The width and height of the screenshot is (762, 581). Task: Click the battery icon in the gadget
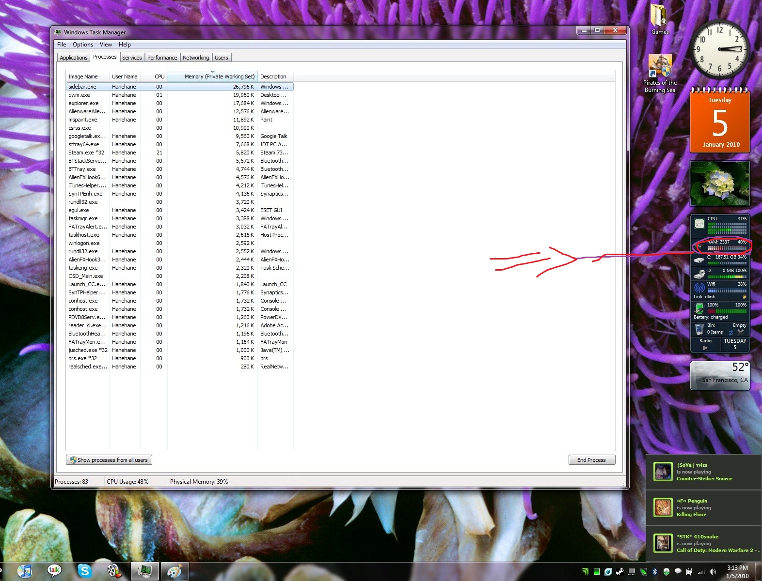click(x=699, y=308)
